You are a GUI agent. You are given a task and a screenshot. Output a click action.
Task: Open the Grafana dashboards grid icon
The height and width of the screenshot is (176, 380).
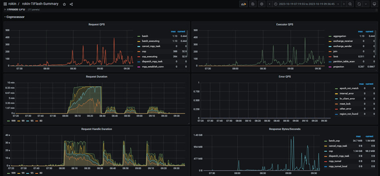click(x=5, y=4)
